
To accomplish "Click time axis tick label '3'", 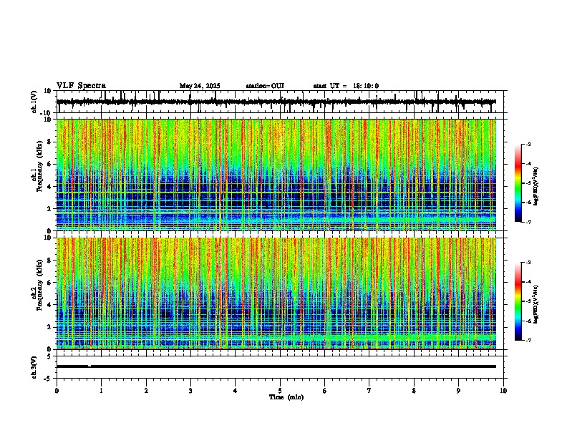I will click(190, 391).
